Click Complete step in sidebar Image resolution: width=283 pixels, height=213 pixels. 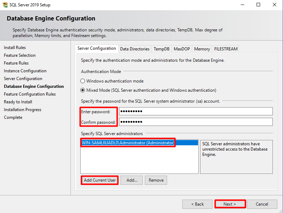(13, 117)
